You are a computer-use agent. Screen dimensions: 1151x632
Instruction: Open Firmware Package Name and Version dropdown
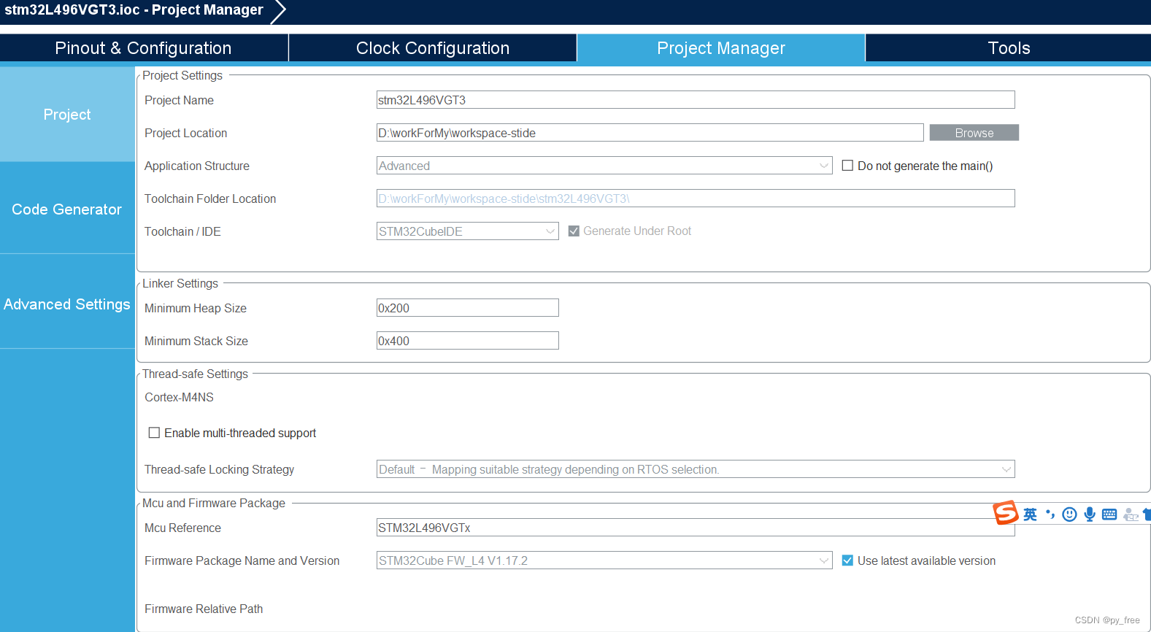click(604, 560)
